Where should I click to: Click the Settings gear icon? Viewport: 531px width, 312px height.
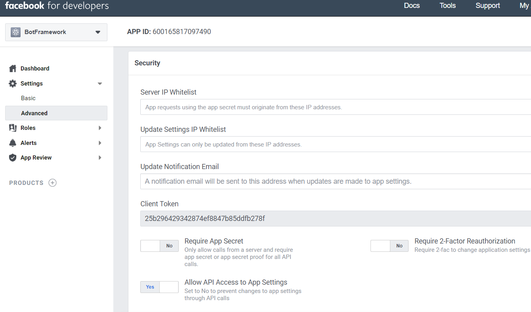pos(13,84)
